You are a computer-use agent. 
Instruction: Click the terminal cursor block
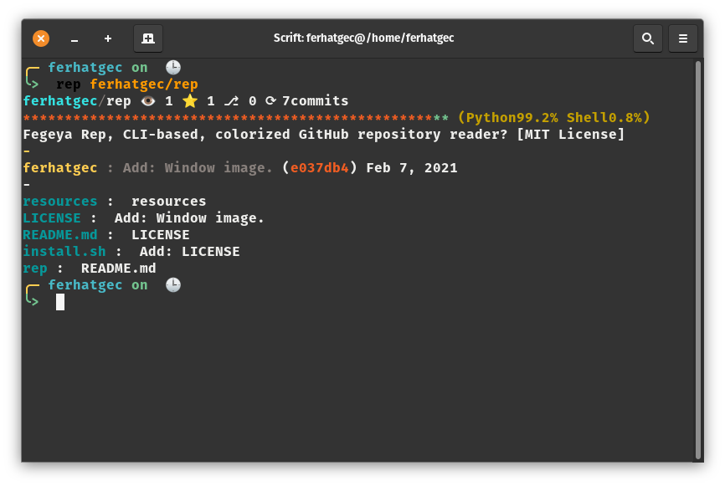click(x=60, y=302)
